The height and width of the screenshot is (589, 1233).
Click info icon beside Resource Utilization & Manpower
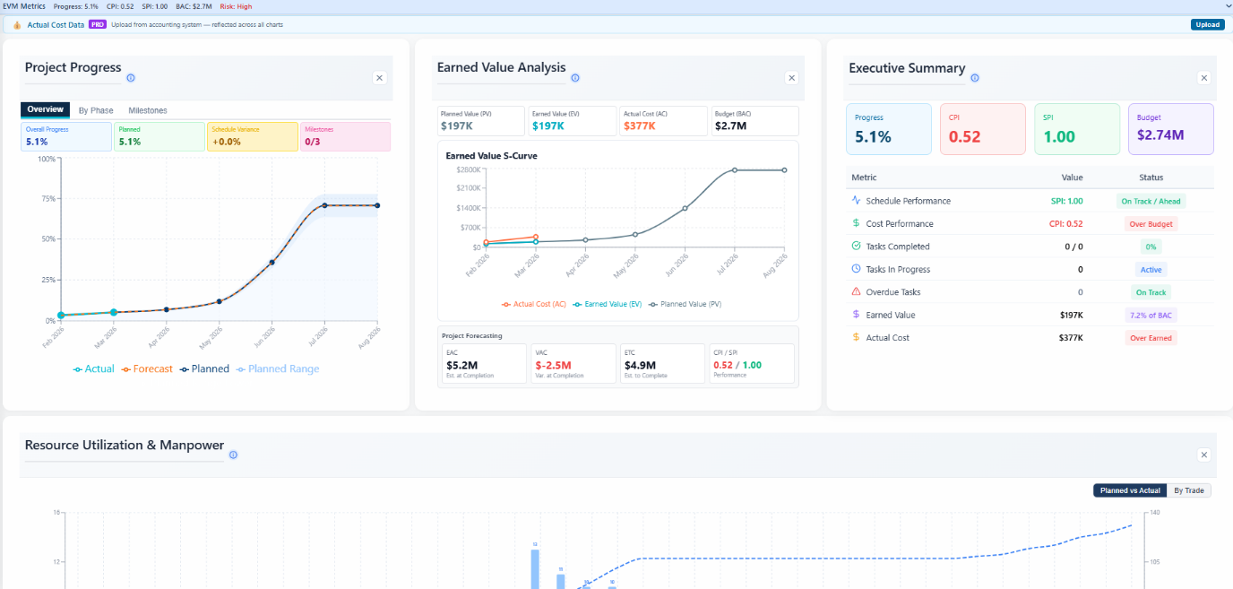click(x=233, y=455)
